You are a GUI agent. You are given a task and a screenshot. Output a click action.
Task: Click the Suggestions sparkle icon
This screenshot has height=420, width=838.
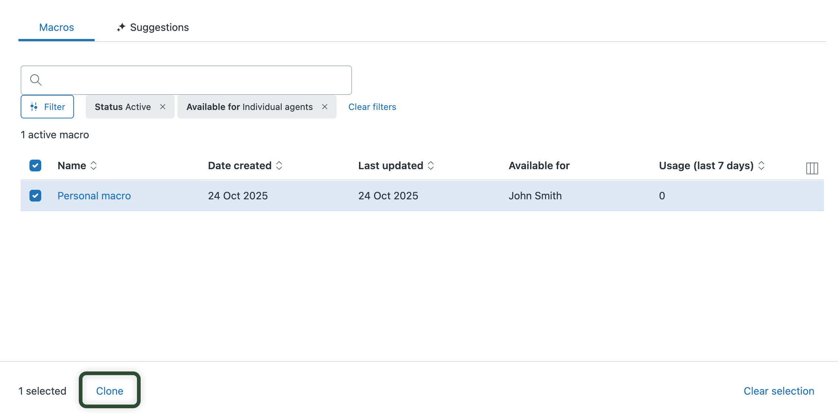pos(121,27)
